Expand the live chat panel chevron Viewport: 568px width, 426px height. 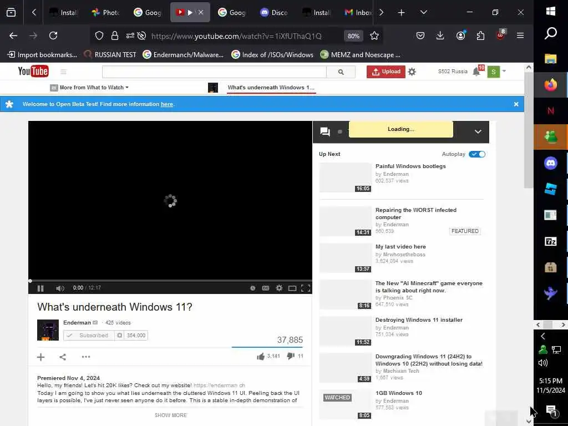478,132
